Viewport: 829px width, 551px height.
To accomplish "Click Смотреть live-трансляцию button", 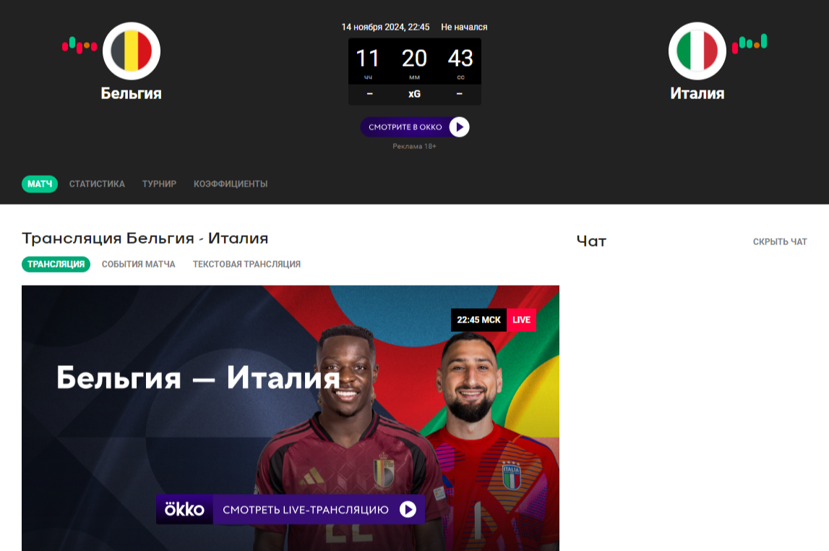I will click(x=291, y=509).
